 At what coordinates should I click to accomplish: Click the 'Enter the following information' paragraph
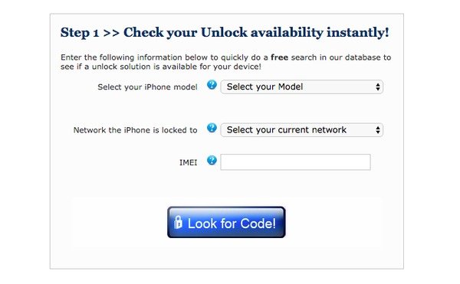[225, 62]
